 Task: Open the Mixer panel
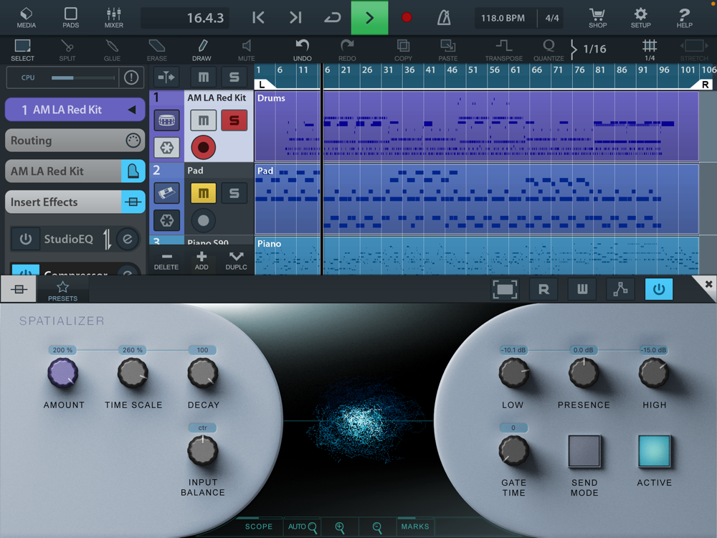pyautogui.click(x=113, y=17)
